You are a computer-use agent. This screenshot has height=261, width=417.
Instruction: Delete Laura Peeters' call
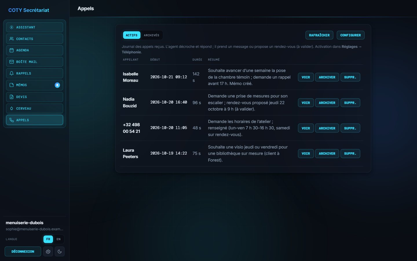click(350, 153)
